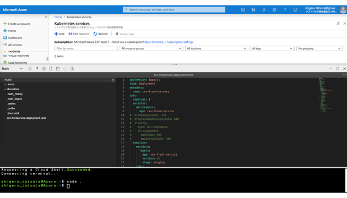Click the sidebar vertical scrollbar
The image size is (347, 198).
coord(47,59)
